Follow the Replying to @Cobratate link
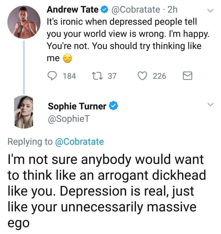Viewport: 221px width, 234px height. pyautogui.click(x=79, y=142)
